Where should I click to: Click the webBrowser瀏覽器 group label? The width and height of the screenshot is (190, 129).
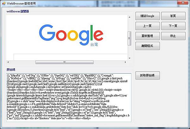(x=18, y=11)
